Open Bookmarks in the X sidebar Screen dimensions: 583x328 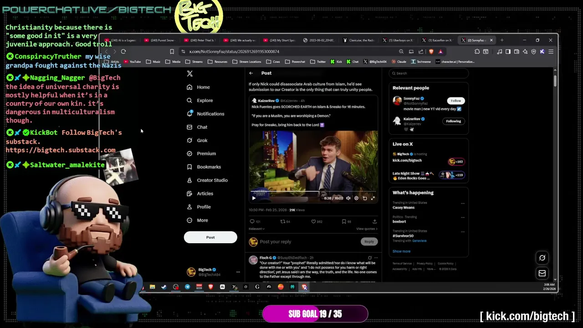204,167
